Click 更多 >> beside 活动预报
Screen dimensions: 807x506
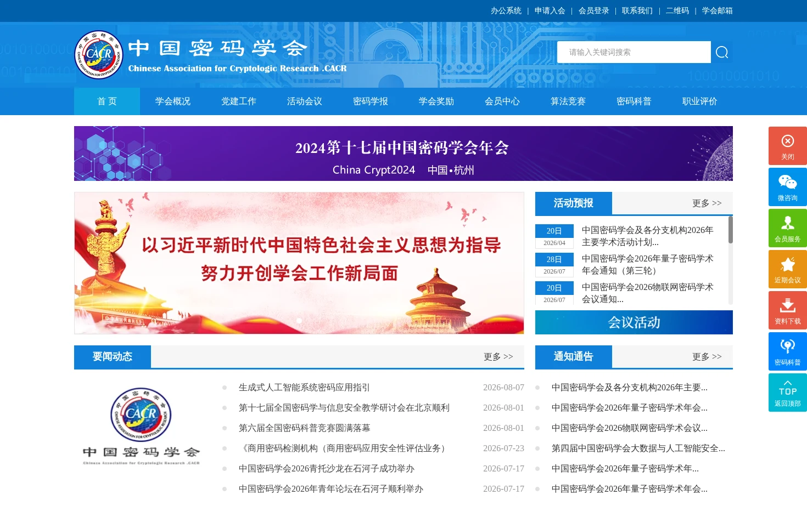pos(707,203)
